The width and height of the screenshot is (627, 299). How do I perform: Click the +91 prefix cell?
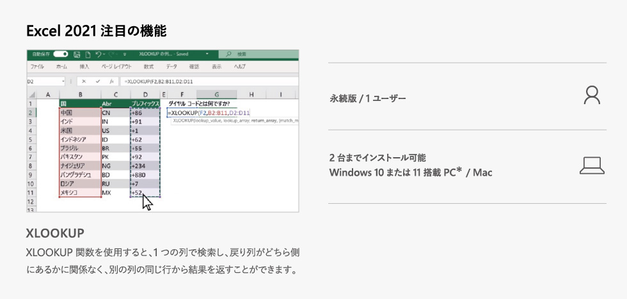(145, 122)
